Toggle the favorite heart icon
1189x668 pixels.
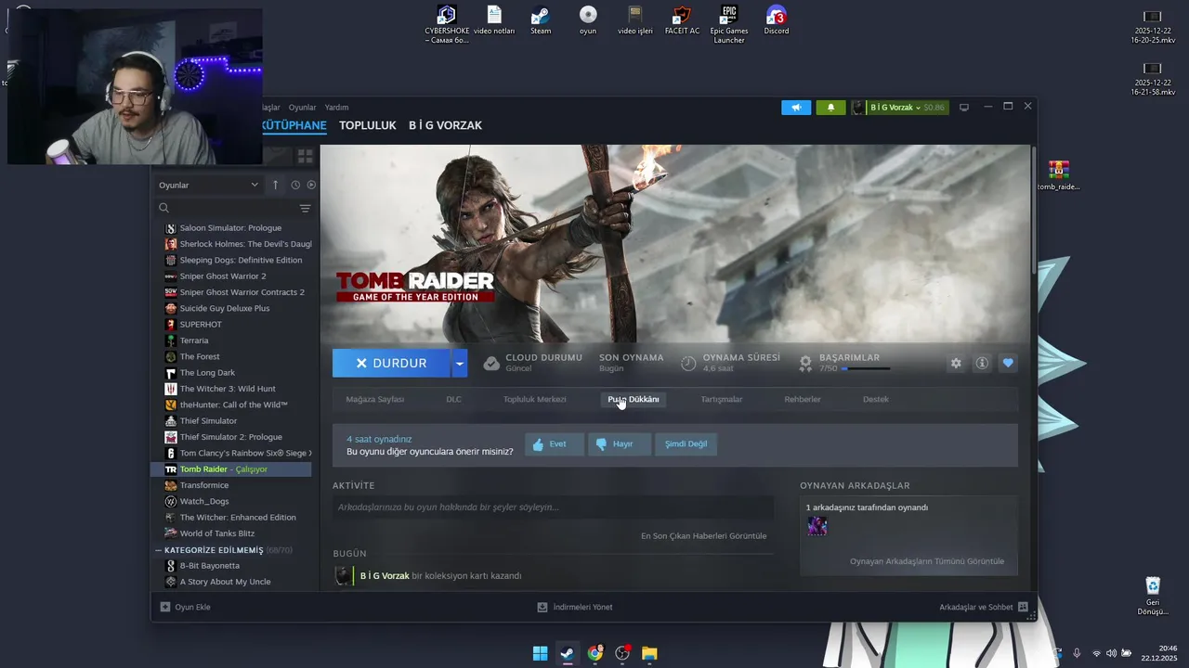[x=1008, y=363]
